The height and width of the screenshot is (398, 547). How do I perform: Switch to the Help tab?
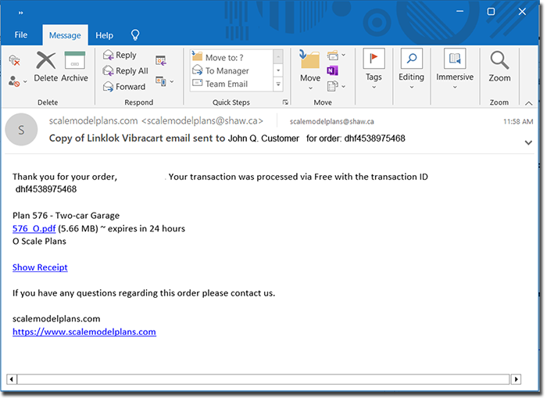tap(104, 35)
